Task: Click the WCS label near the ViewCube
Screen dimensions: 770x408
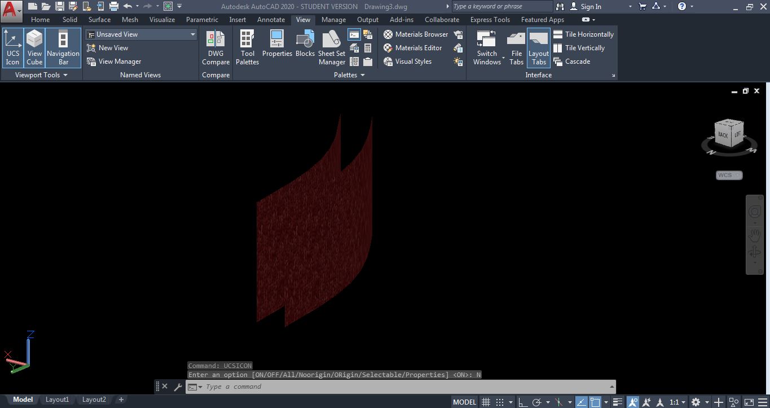Action: tap(728, 175)
